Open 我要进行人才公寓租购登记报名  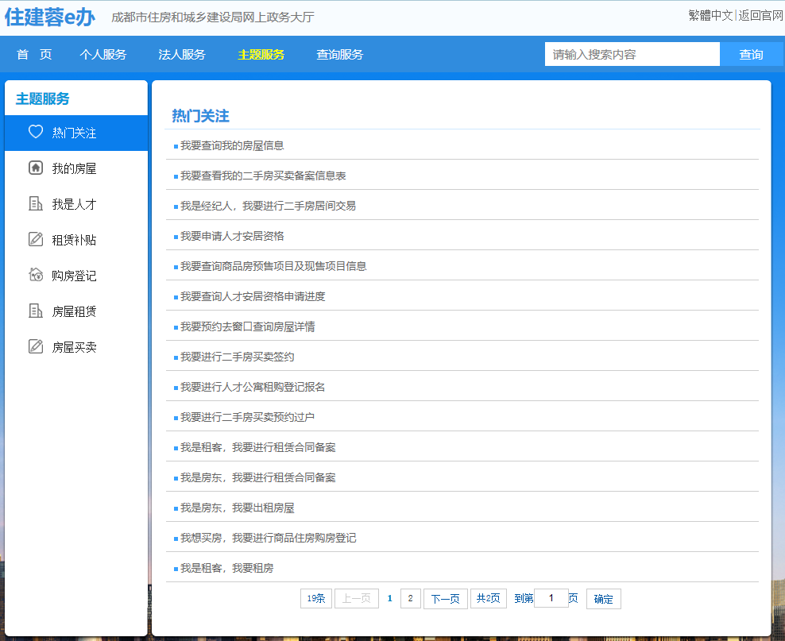click(x=253, y=387)
